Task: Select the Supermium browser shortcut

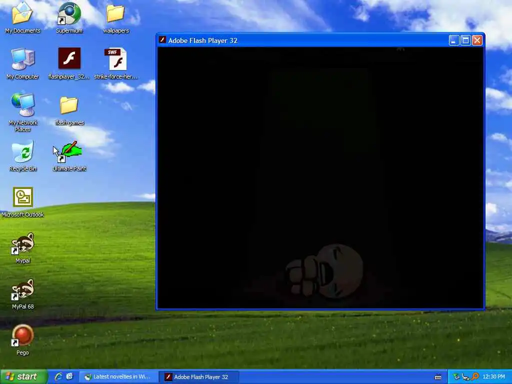Action: (69, 18)
